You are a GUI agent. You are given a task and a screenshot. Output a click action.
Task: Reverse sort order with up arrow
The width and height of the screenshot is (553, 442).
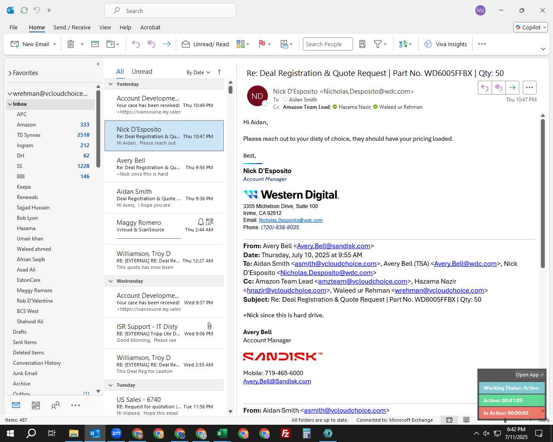[219, 72]
